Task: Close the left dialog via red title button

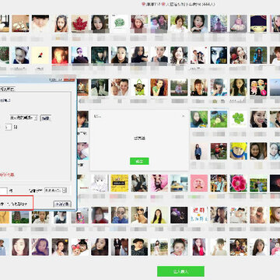Action: point(69,79)
